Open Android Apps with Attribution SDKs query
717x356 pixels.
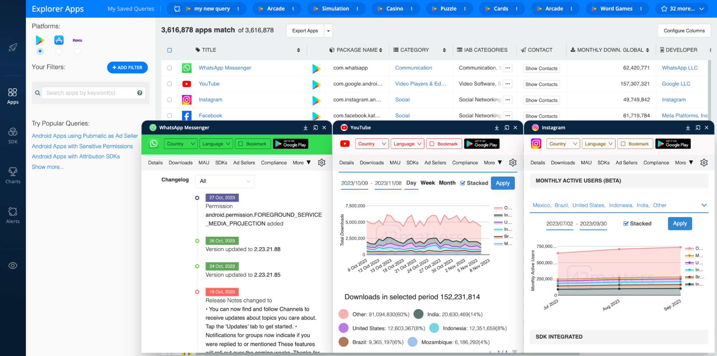pos(76,157)
